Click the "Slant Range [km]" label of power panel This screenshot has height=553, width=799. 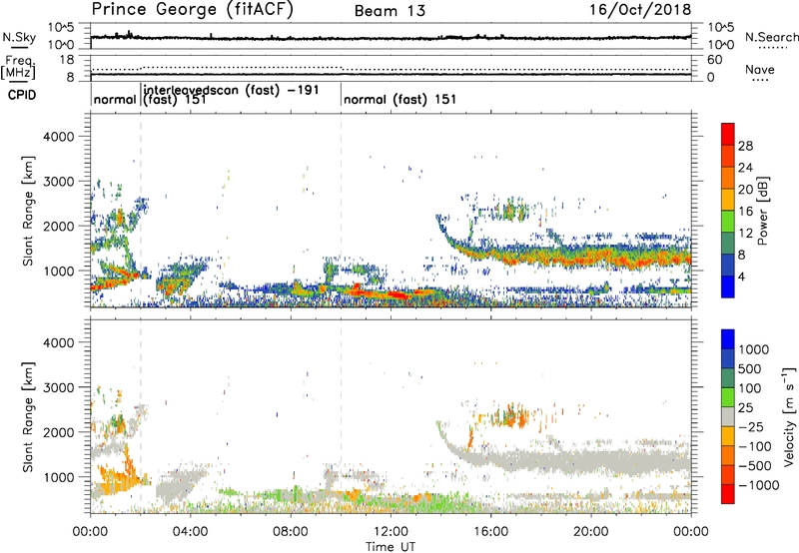pyautogui.click(x=28, y=211)
